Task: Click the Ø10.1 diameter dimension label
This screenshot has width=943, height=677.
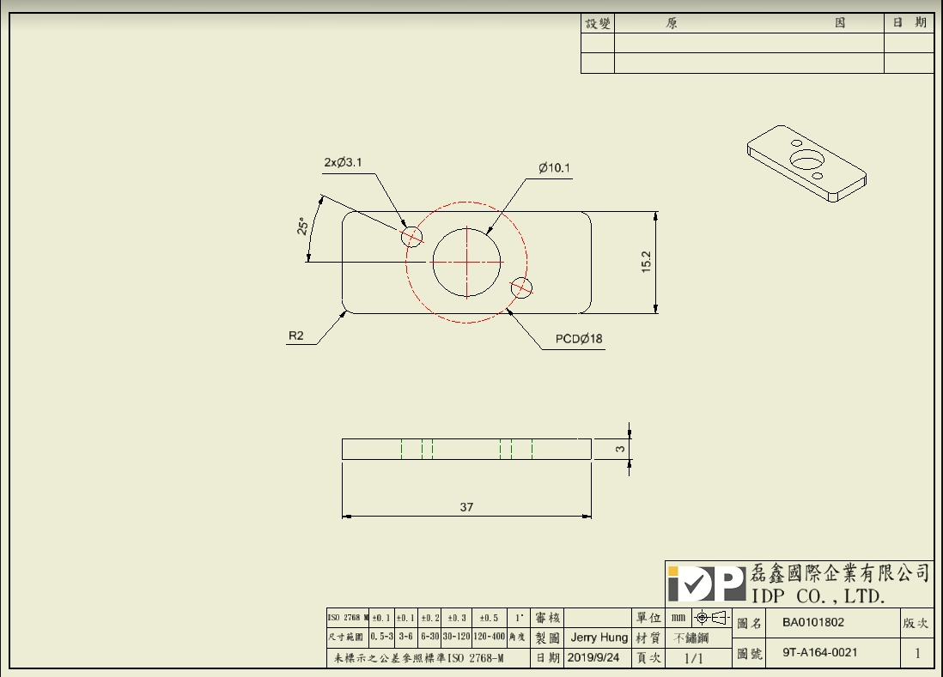Action: pyautogui.click(x=554, y=168)
